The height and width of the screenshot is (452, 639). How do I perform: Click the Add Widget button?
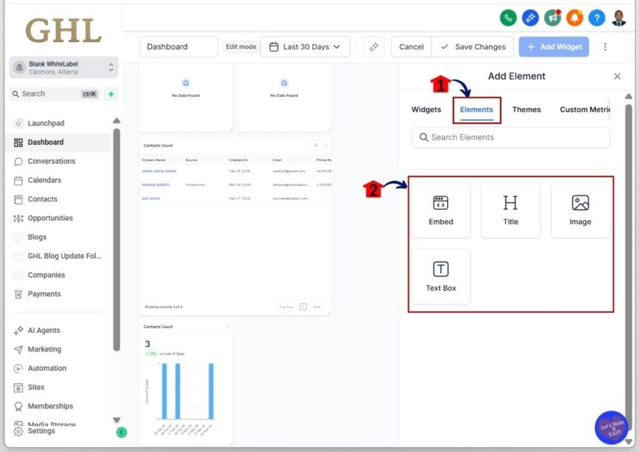553,47
